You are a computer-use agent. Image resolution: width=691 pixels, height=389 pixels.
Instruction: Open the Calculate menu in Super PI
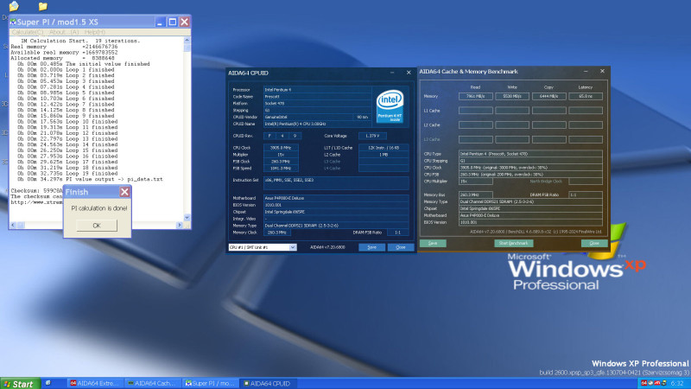tap(28, 32)
